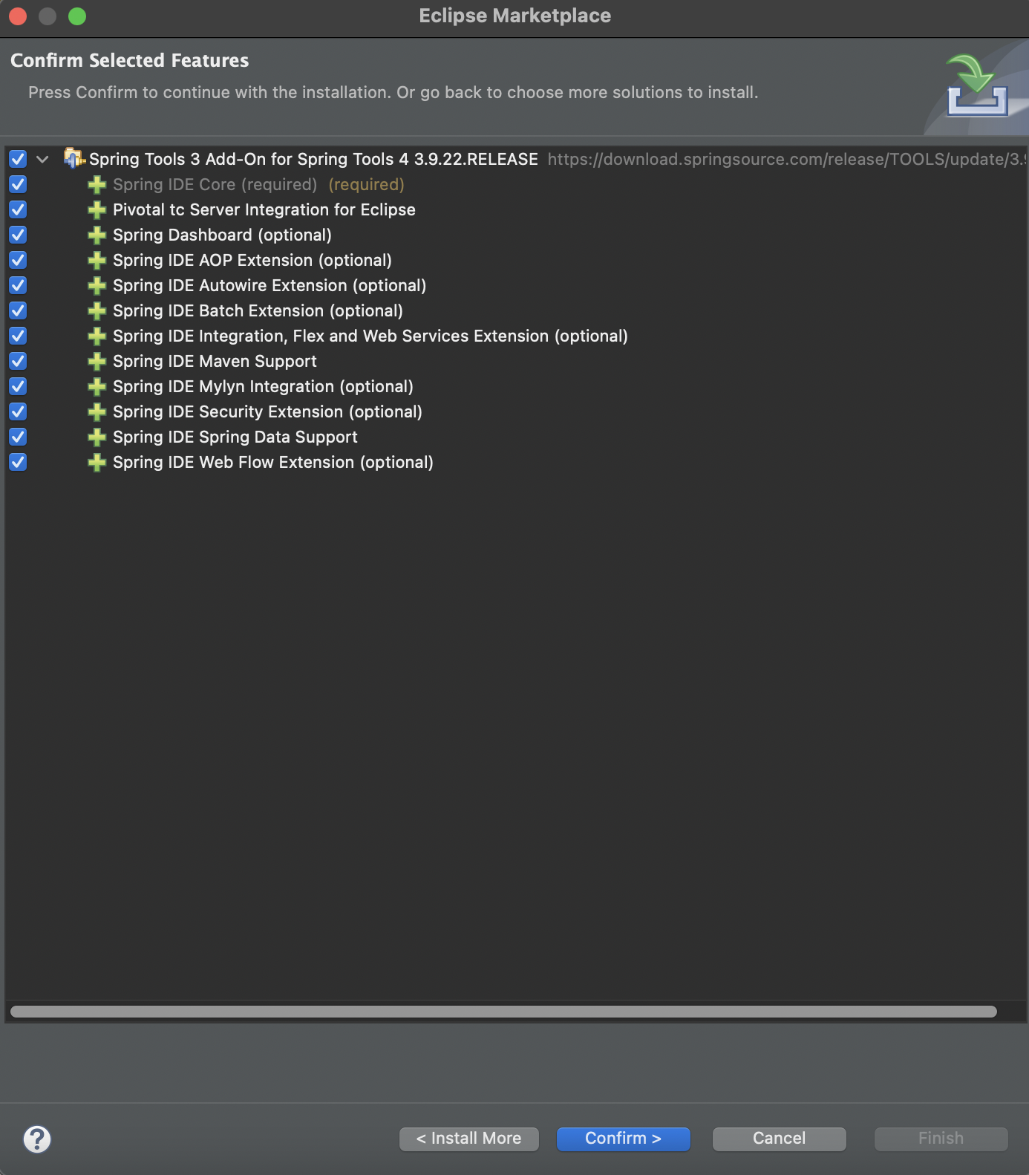This screenshot has height=1175, width=1029.
Task: Select the Spring Dashboard (optional) row
Action: 516,235
